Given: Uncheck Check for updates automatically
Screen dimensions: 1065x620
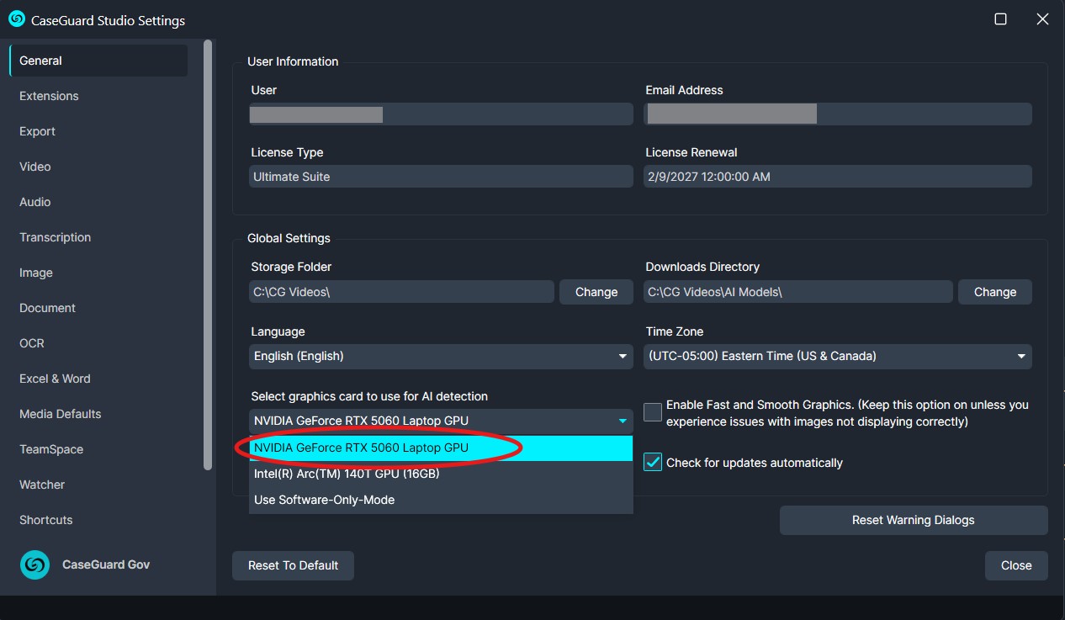Looking at the screenshot, I should (653, 462).
